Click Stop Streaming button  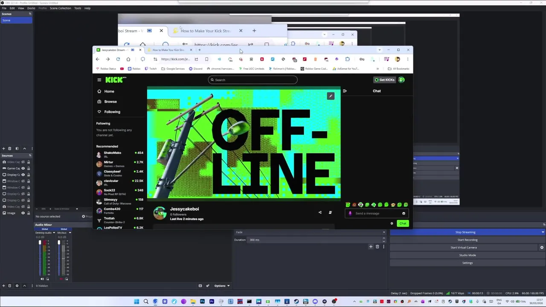[x=465, y=232]
